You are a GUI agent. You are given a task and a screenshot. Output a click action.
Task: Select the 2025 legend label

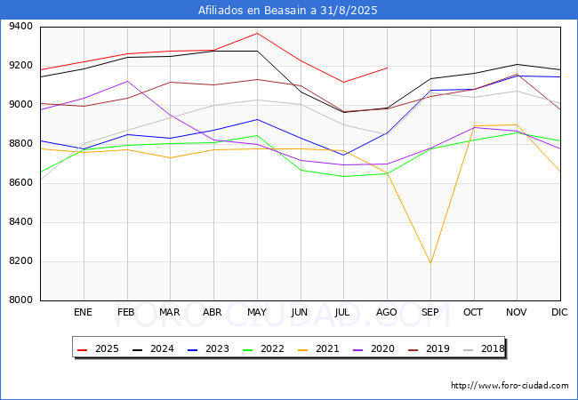coord(107,348)
